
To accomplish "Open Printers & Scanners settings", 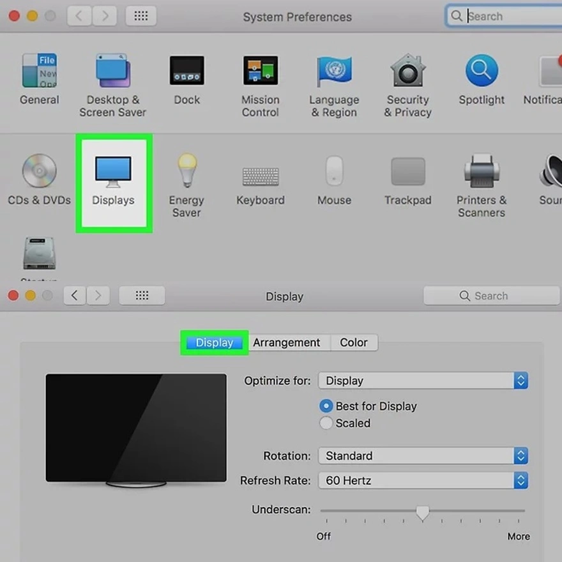I will click(481, 172).
